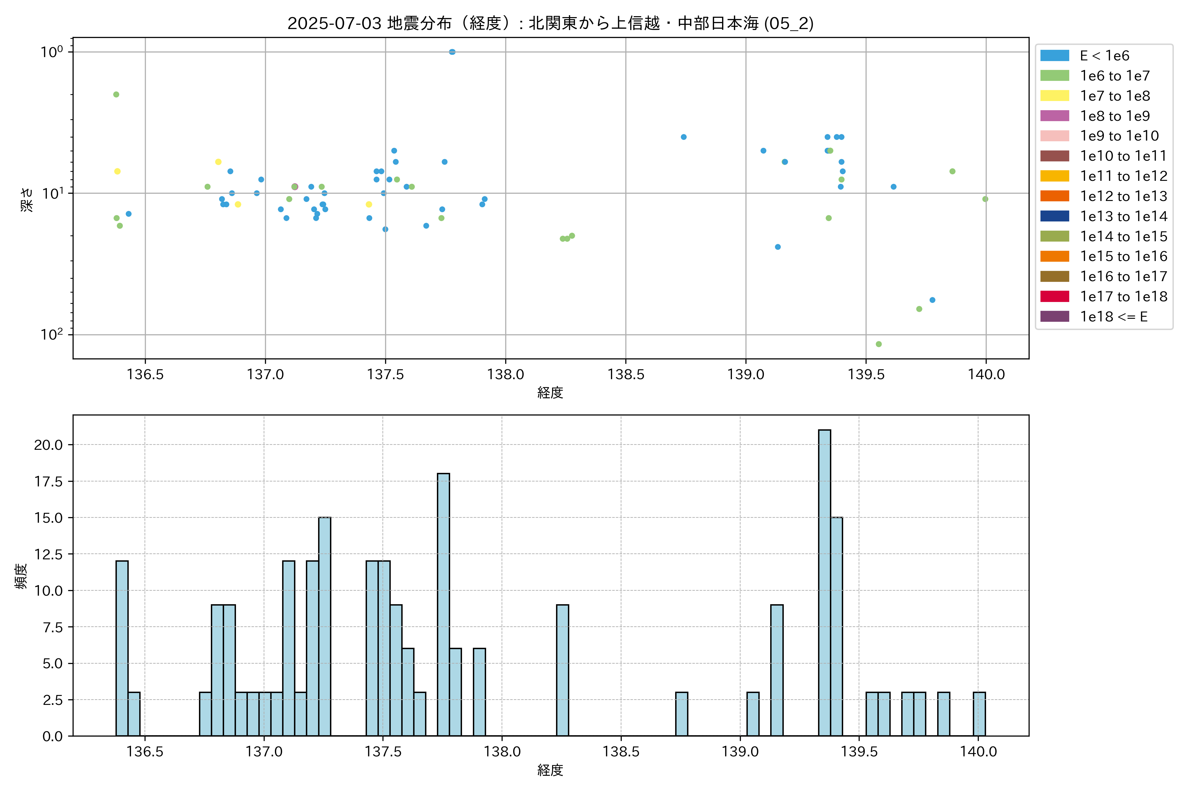
Task: Select the red 1e17 to 1e18 swatch
Action: [1054, 296]
